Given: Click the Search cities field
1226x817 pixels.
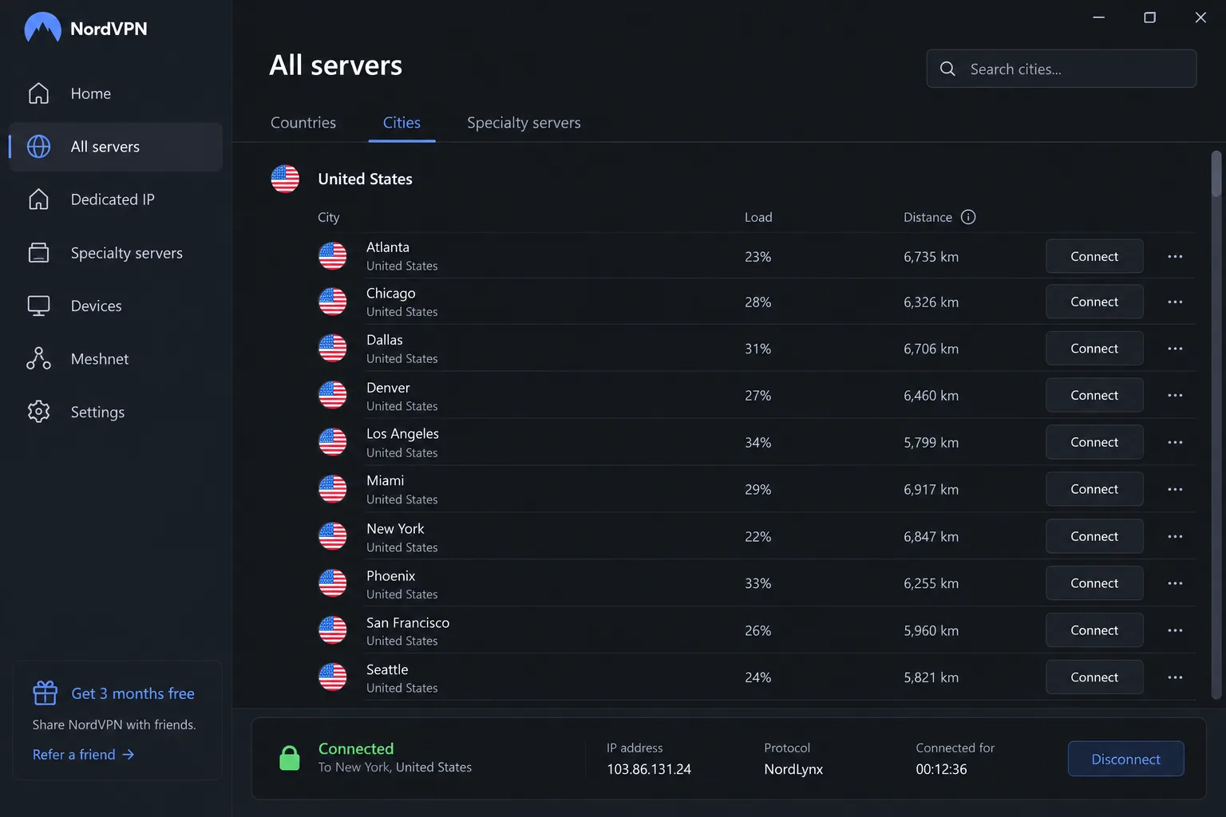Looking at the screenshot, I should point(1061,69).
